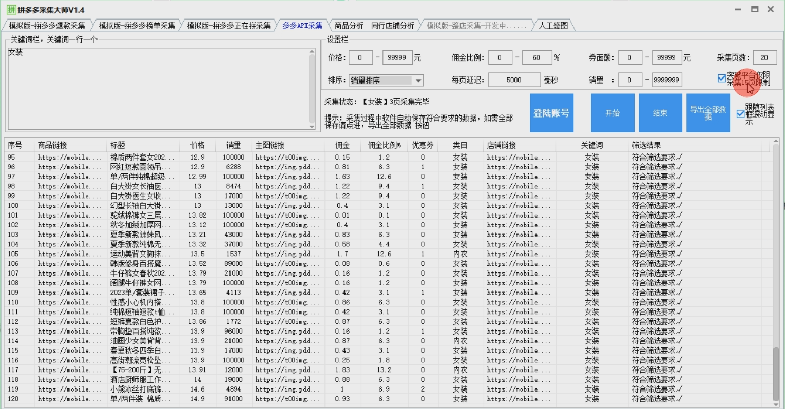785x409 pixels.
Task: Click the 拼多多采集大师 app icon in title bar
Action: 10,10
